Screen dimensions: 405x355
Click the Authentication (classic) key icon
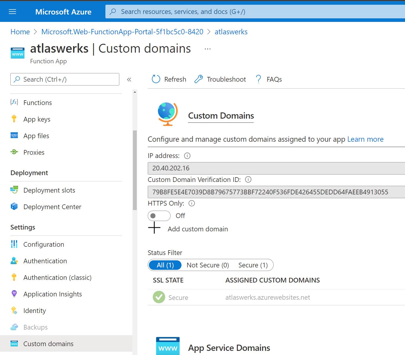click(14, 277)
